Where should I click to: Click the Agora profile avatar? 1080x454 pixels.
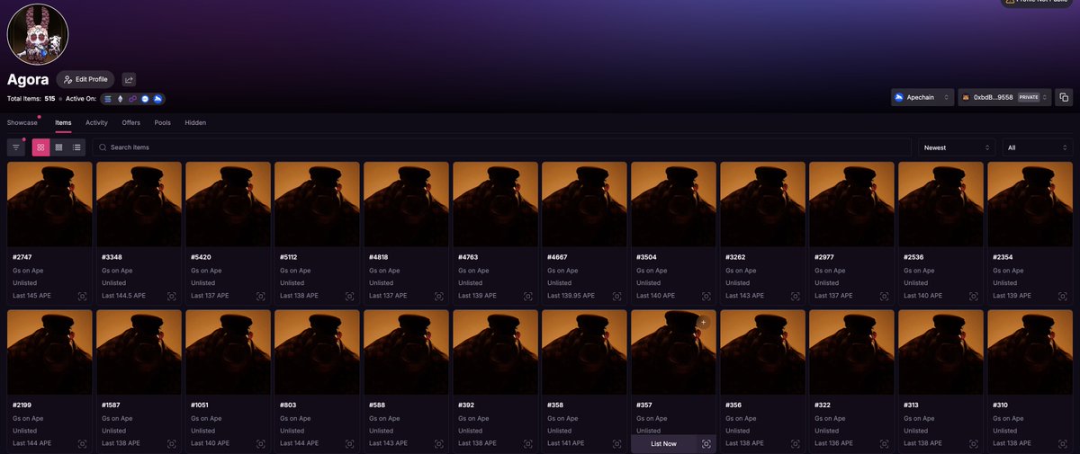coord(38,34)
